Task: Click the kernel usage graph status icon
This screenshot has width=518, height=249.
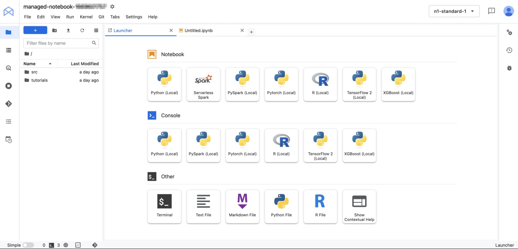Action: tap(78, 245)
